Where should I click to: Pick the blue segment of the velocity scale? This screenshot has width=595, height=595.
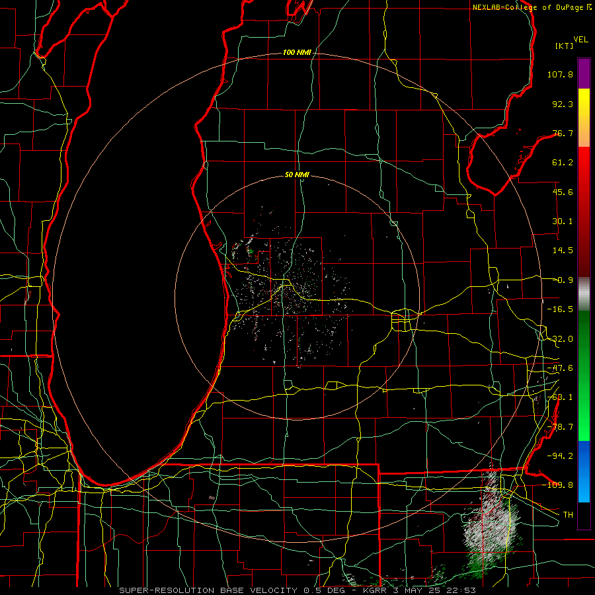(x=584, y=471)
